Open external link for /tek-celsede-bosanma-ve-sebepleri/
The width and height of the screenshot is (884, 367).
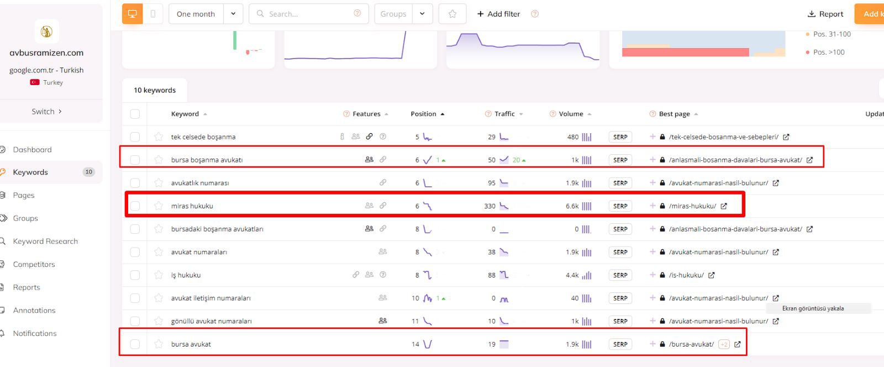[786, 137]
